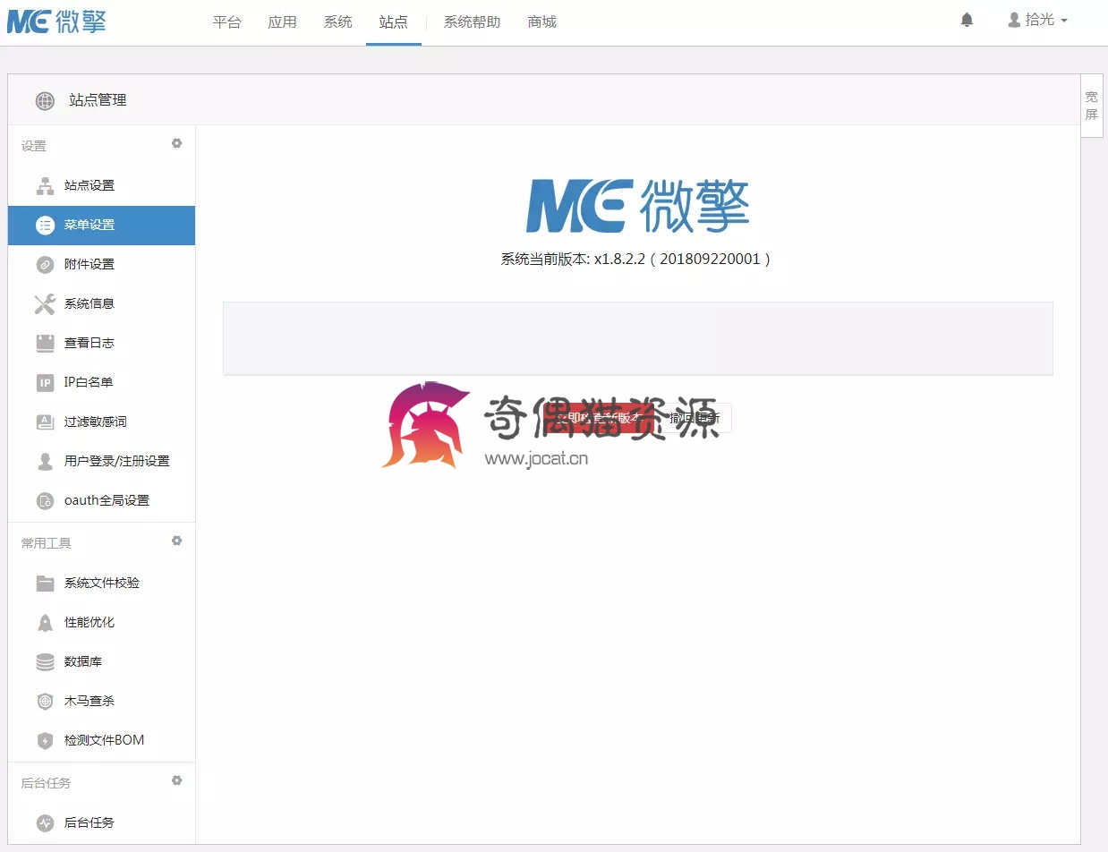Open 性能优化 via its rocket icon
This screenshot has width=1108, height=852.
point(45,623)
